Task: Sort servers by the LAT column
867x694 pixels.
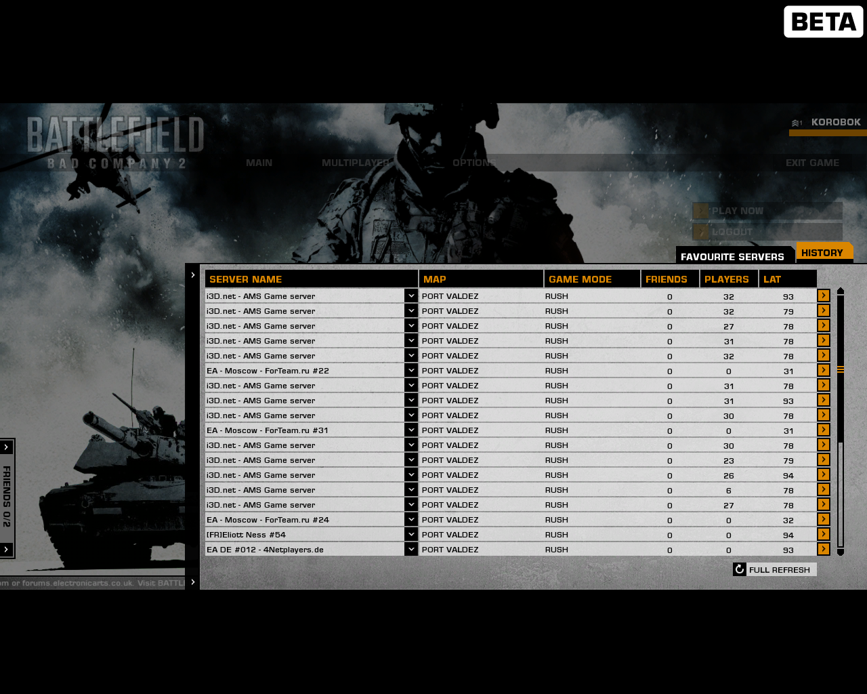Action: coord(788,279)
